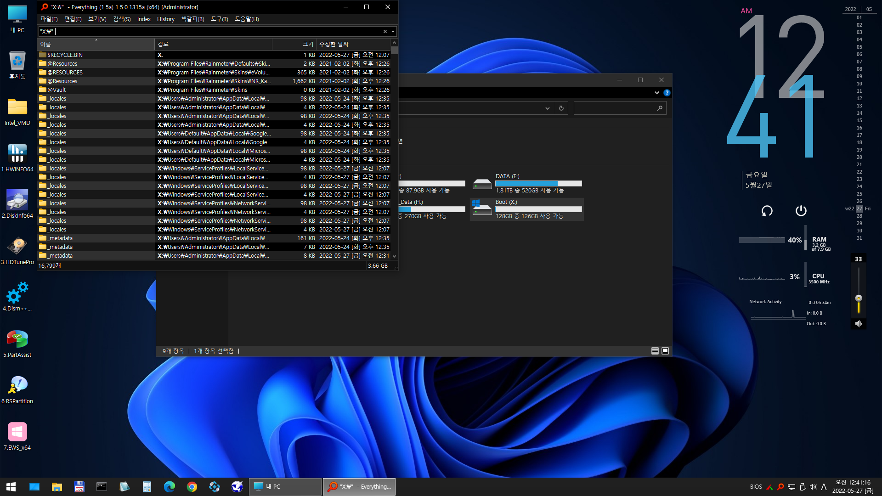Launch the 7.EWS_x64 desktop shortcut

tap(17, 436)
